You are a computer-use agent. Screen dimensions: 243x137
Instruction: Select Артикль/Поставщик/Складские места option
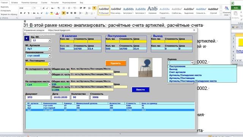[x=202, y=81]
